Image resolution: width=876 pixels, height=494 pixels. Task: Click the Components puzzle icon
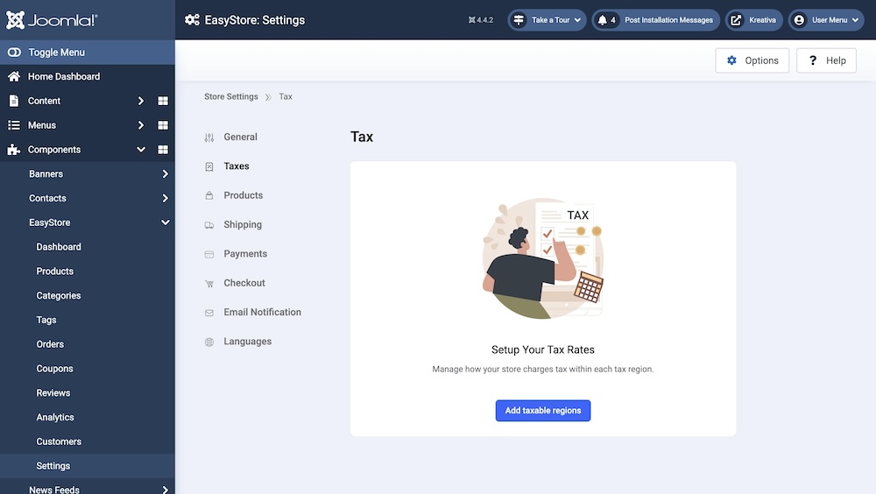[14, 150]
